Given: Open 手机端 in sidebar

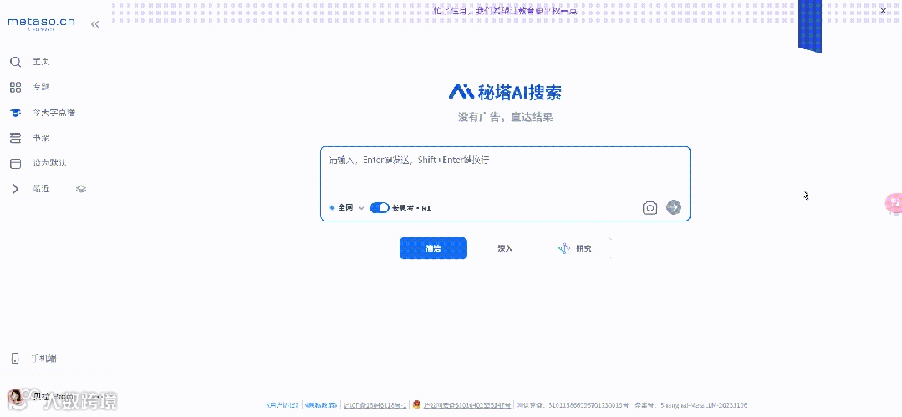Looking at the screenshot, I should click(x=43, y=359).
